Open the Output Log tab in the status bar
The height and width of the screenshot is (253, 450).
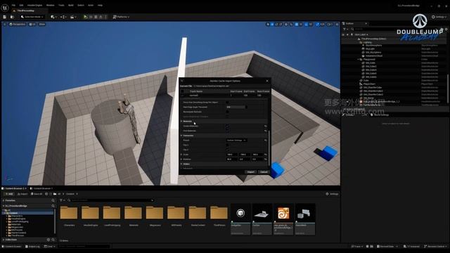32,247
